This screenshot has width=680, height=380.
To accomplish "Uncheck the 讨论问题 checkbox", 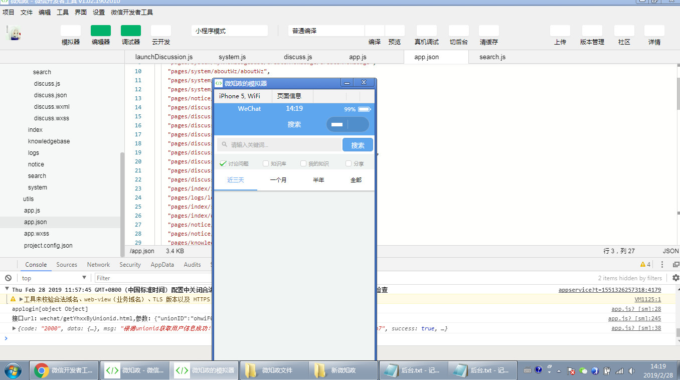I will pyautogui.click(x=223, y=163).
